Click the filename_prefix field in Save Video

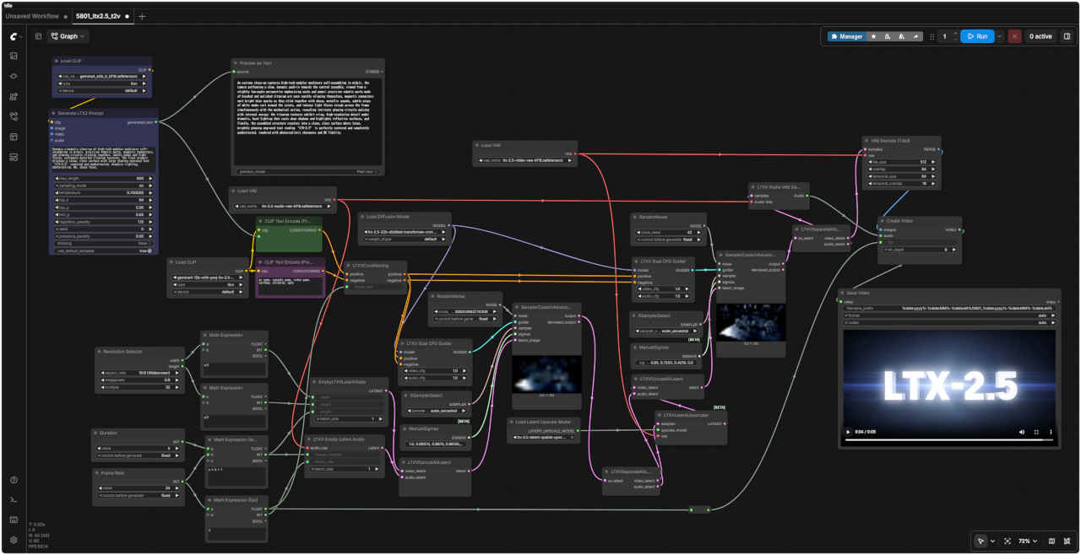coord(949,309)
